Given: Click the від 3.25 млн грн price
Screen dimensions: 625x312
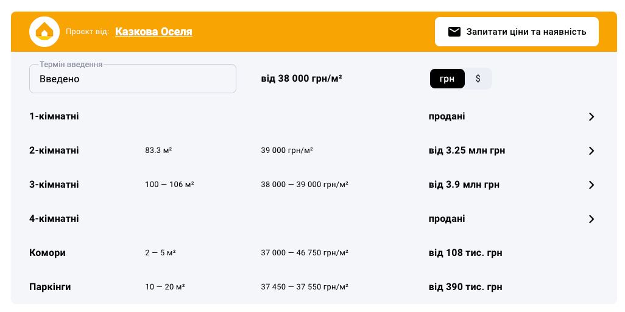Looking at the screenshot, I should [467, 151].
